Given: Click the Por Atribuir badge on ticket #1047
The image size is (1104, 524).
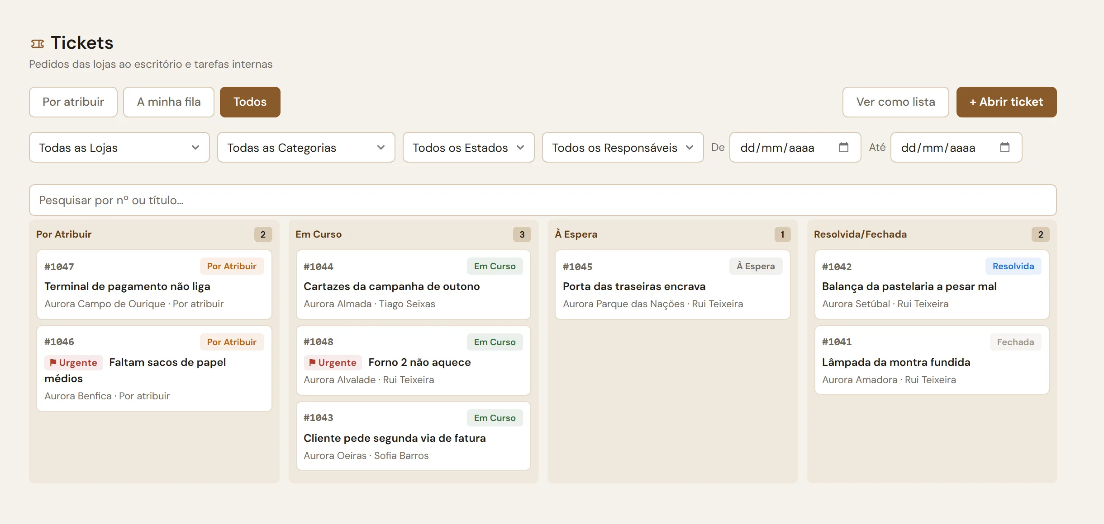Looking at the screenshot, I should [232, 266].
